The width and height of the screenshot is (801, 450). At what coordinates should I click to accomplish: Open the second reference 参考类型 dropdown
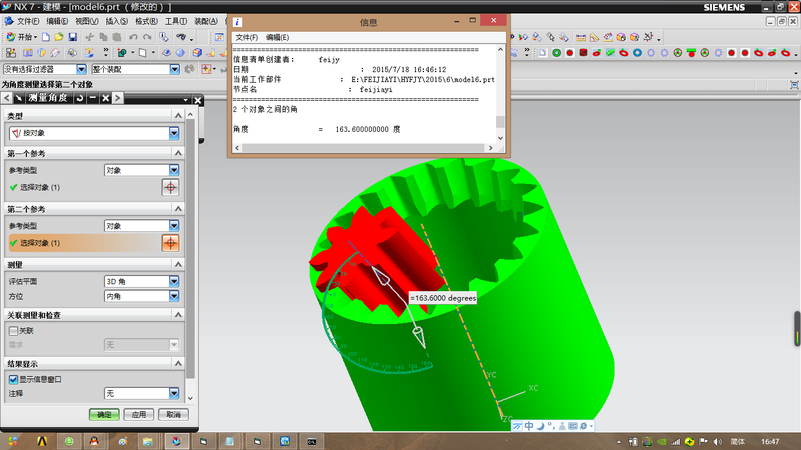(x=174, y=226)
